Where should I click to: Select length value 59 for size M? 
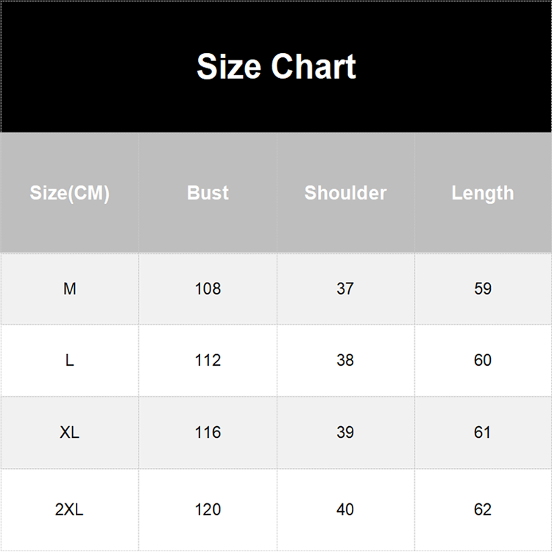483,289
